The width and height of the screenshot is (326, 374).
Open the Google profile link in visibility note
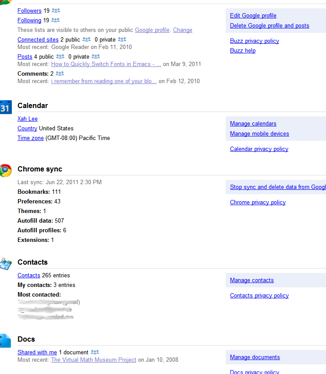click(x=152, y=30)
